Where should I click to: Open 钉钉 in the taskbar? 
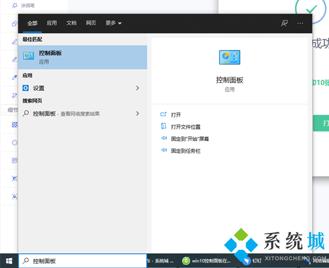[x=252, y=261]
